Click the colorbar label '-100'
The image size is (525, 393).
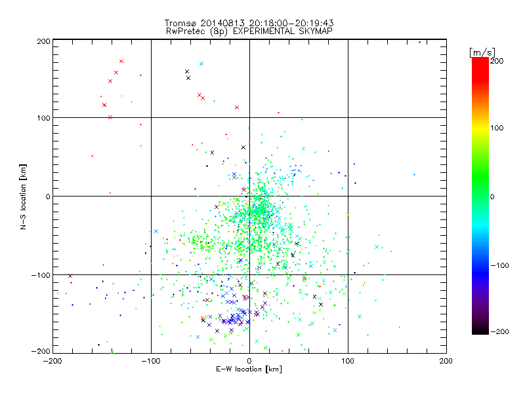point(499,265)
